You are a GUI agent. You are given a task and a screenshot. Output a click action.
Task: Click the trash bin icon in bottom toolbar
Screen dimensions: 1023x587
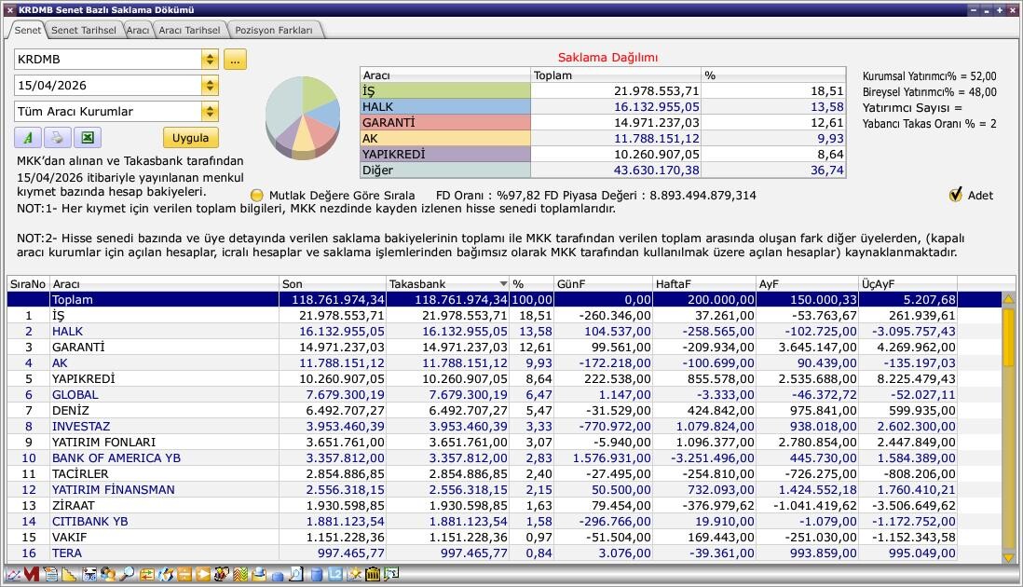372,574
